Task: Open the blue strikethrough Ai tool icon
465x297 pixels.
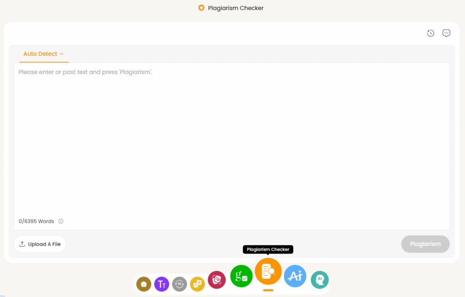Action: click(x=295, y=276)
